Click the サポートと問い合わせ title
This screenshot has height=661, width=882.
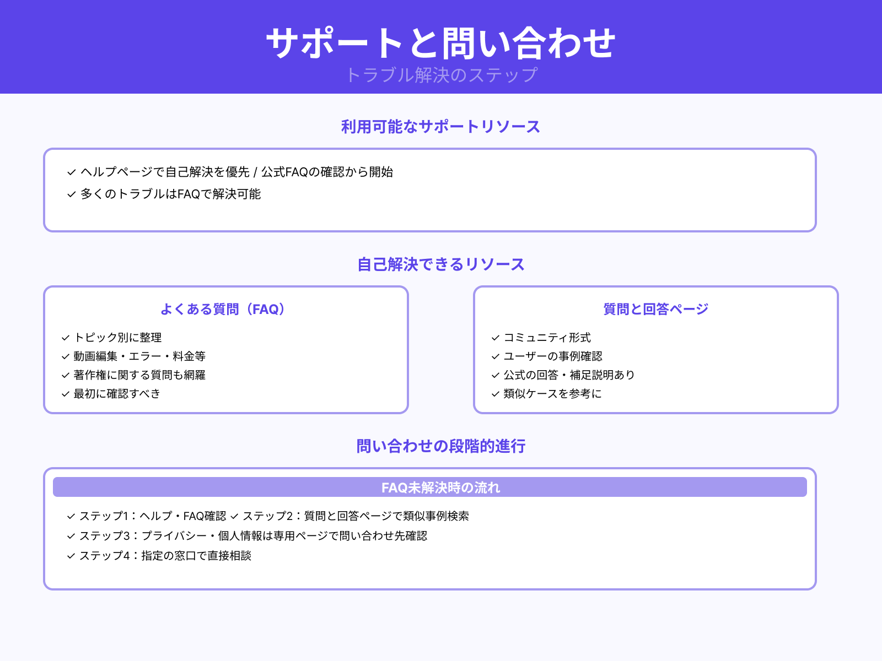pos(441,41)
